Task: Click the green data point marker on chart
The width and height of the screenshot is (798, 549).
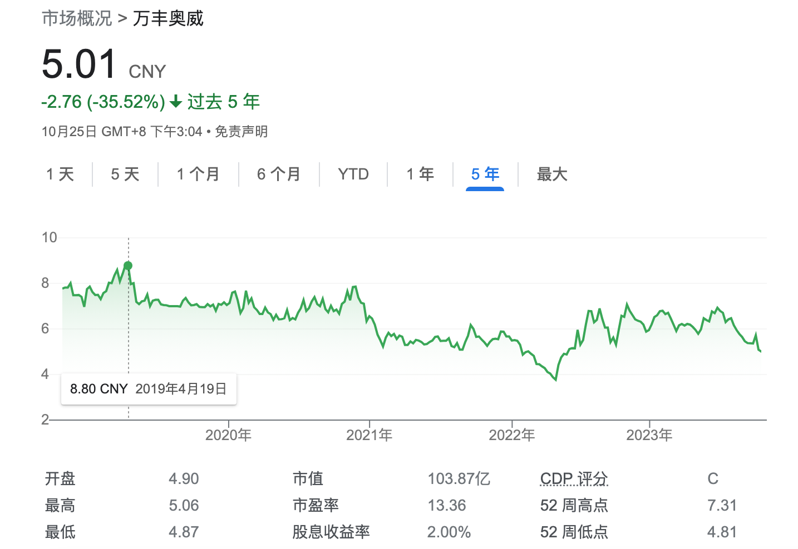Action: [128, 266]
